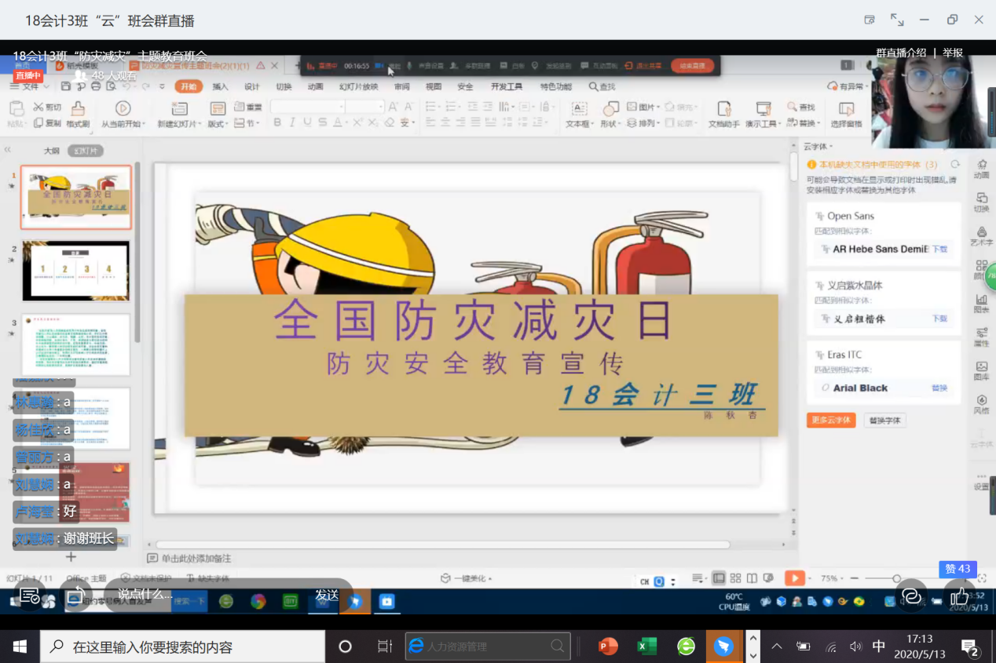This screenshot has height=663, width=996.
Task: Click the save icon in WPS quick toolbar
Action: pos(64,86)
